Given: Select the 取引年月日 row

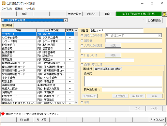Looking at the screenshot, I should tap(38, 45).
